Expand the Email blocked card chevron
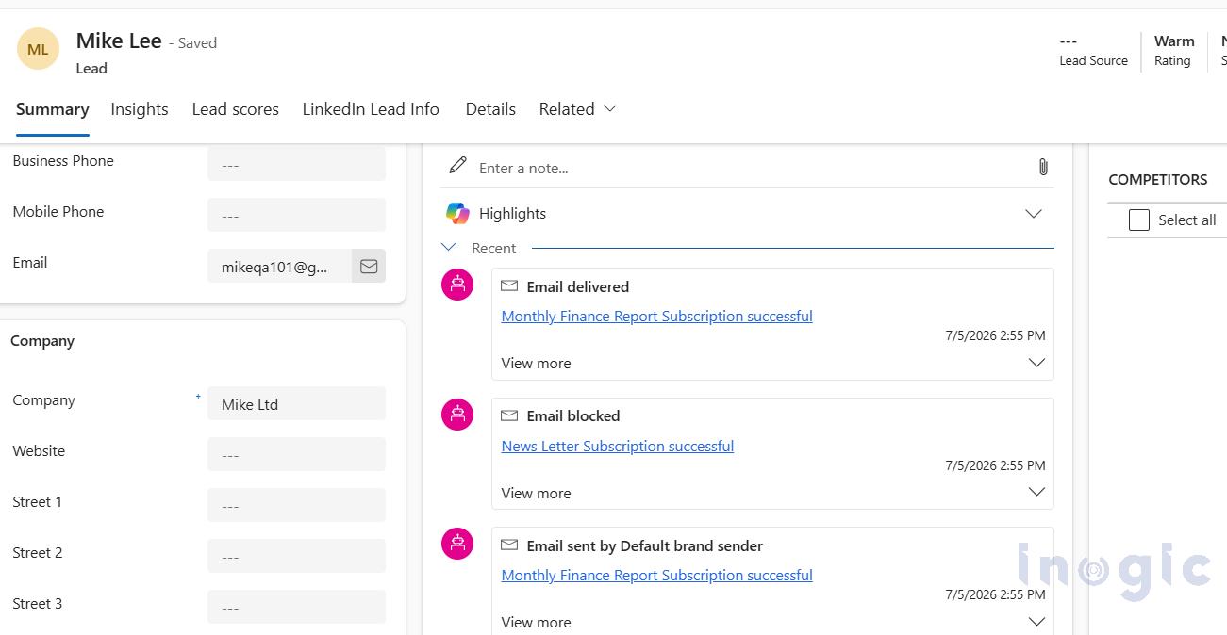 click(x=1036, y=492)
